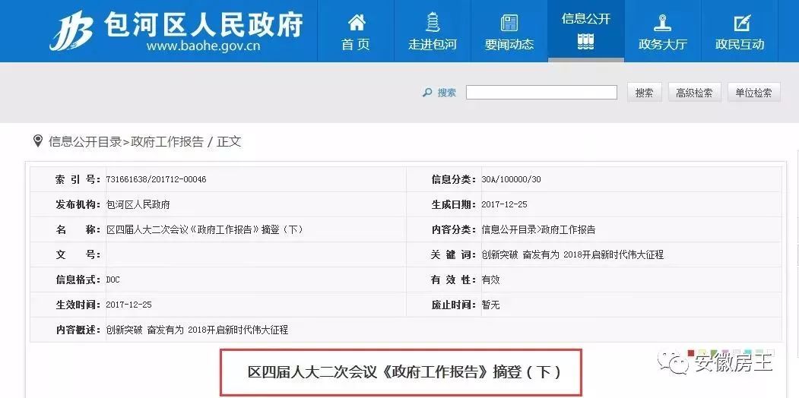The image size is (799, 398).
Task: Click the blue 搜索 label beside magnifier
Action: pos(447,93)
